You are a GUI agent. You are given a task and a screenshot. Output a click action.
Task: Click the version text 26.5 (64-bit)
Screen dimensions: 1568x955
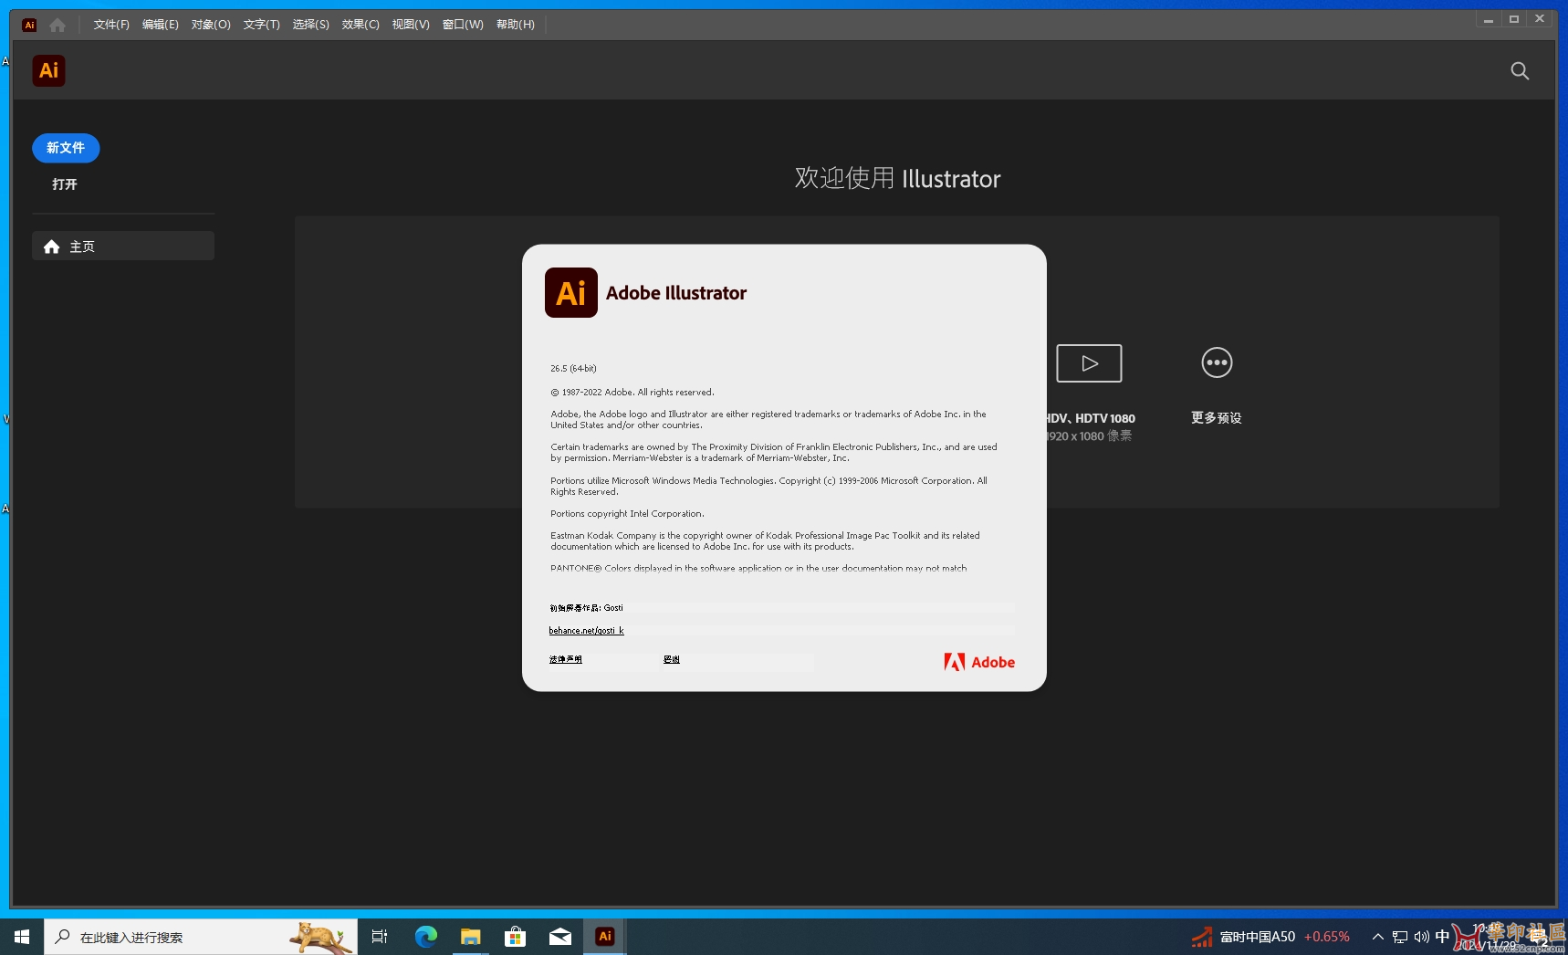coord(573,369)
